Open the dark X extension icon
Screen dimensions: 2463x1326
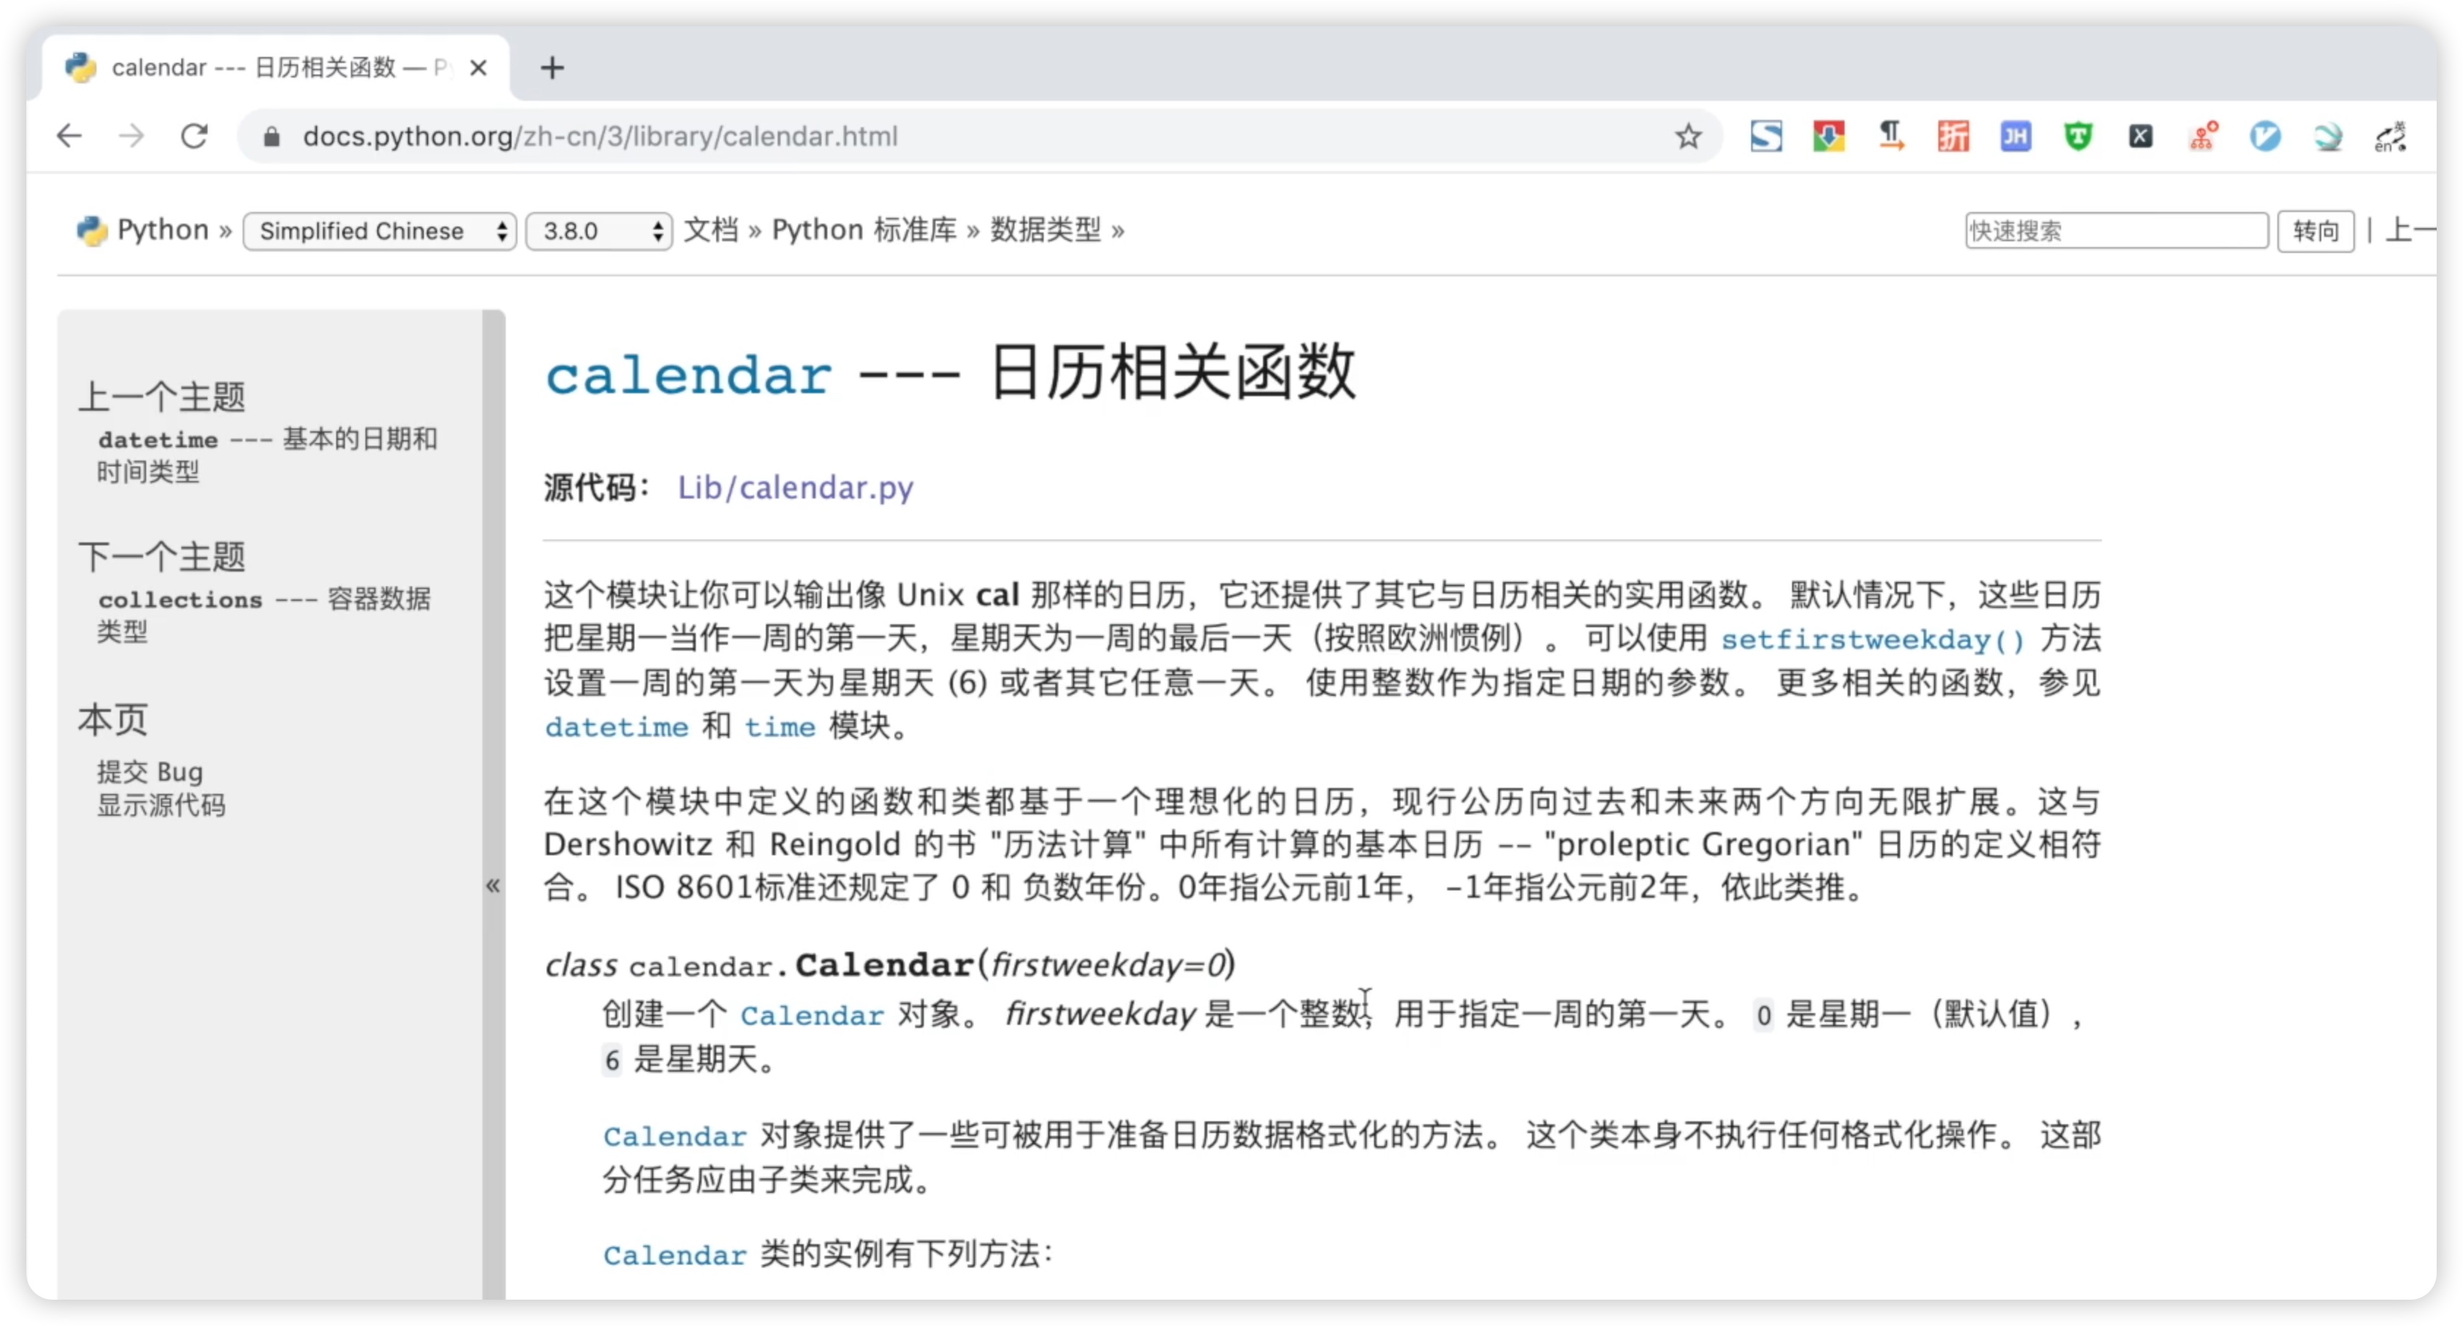[2141, 136]
